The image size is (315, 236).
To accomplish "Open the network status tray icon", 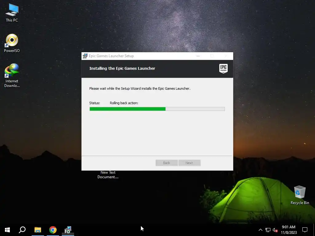I will [x=268, y=230].
